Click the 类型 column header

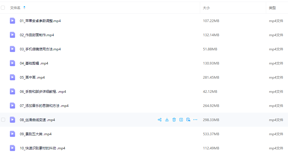pos(272,8)
